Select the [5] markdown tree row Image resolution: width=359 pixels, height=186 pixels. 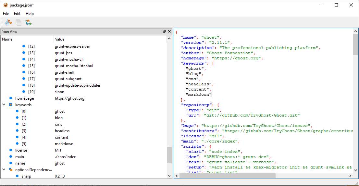pyautogui.click(x=83, y=144)
